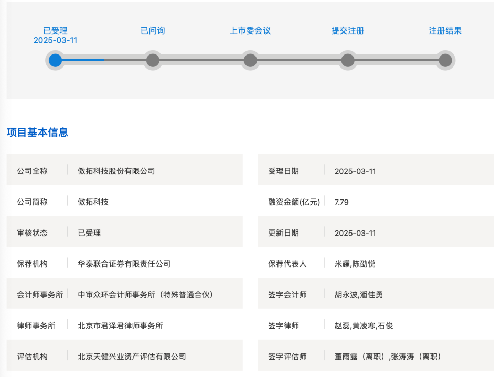Click the 受理日期 field label
The image size is (502, 377).
pos(283,171)
